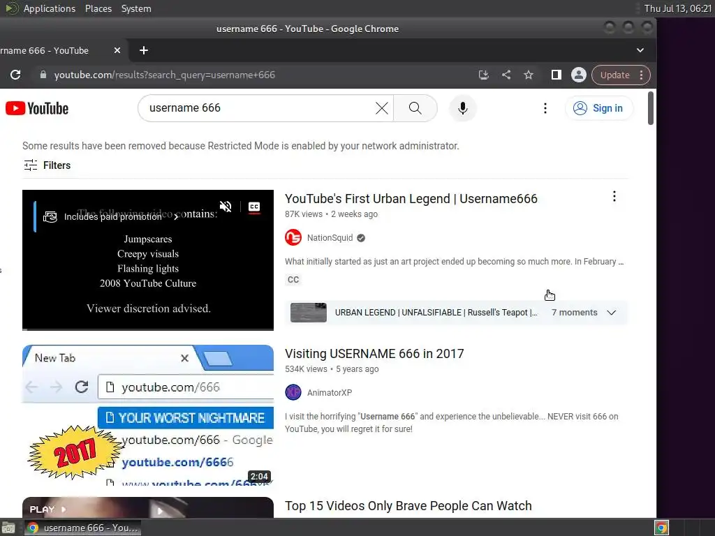Share this page using the share icon
Image resolution: width=715 pixels, height=536 pixels.
506,75
